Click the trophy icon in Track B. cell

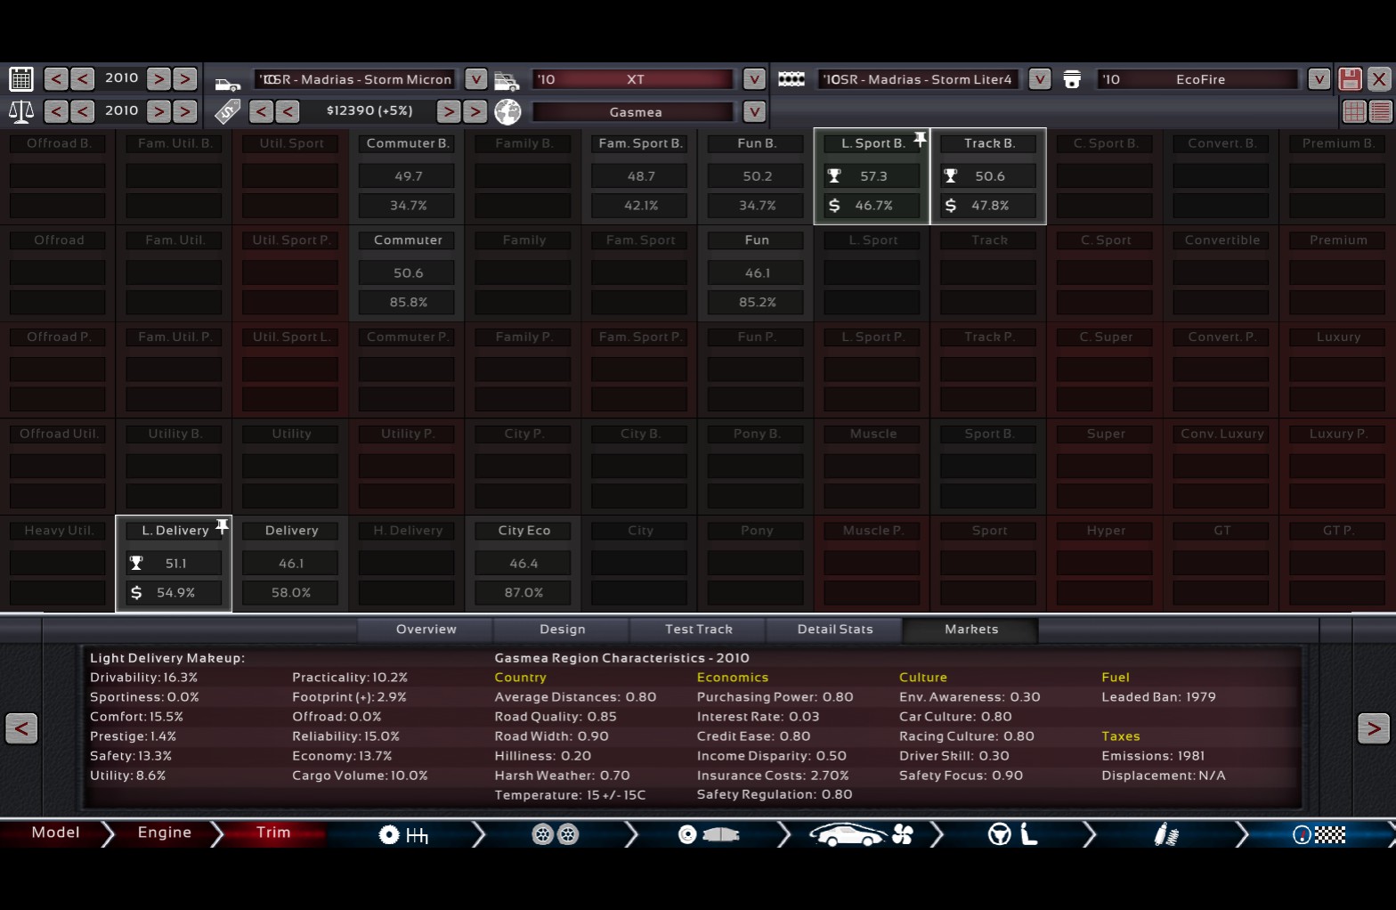[x=951, y=176]
